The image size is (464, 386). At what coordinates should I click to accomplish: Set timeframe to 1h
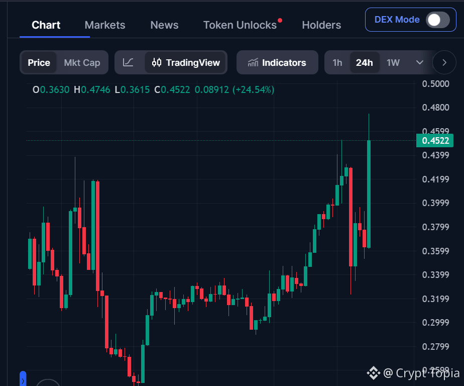[337, 62]
